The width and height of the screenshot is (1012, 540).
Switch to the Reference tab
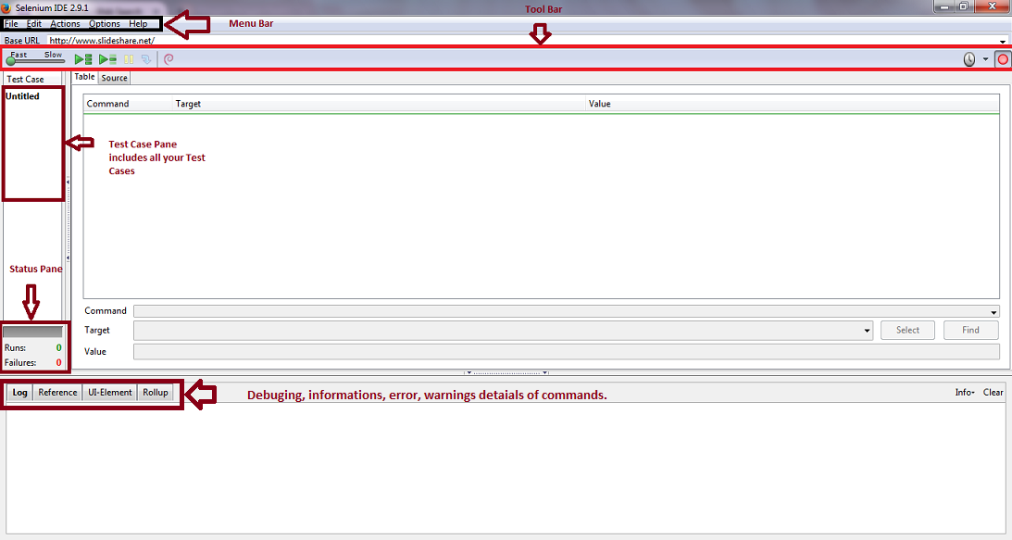pyautogui.click(x=56, y=392)
